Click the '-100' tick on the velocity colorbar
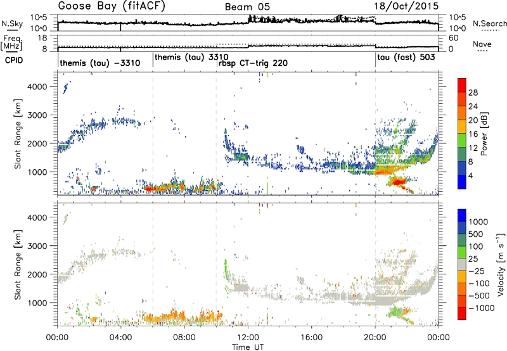Viewport: 507px width, 351px height. 479,283
